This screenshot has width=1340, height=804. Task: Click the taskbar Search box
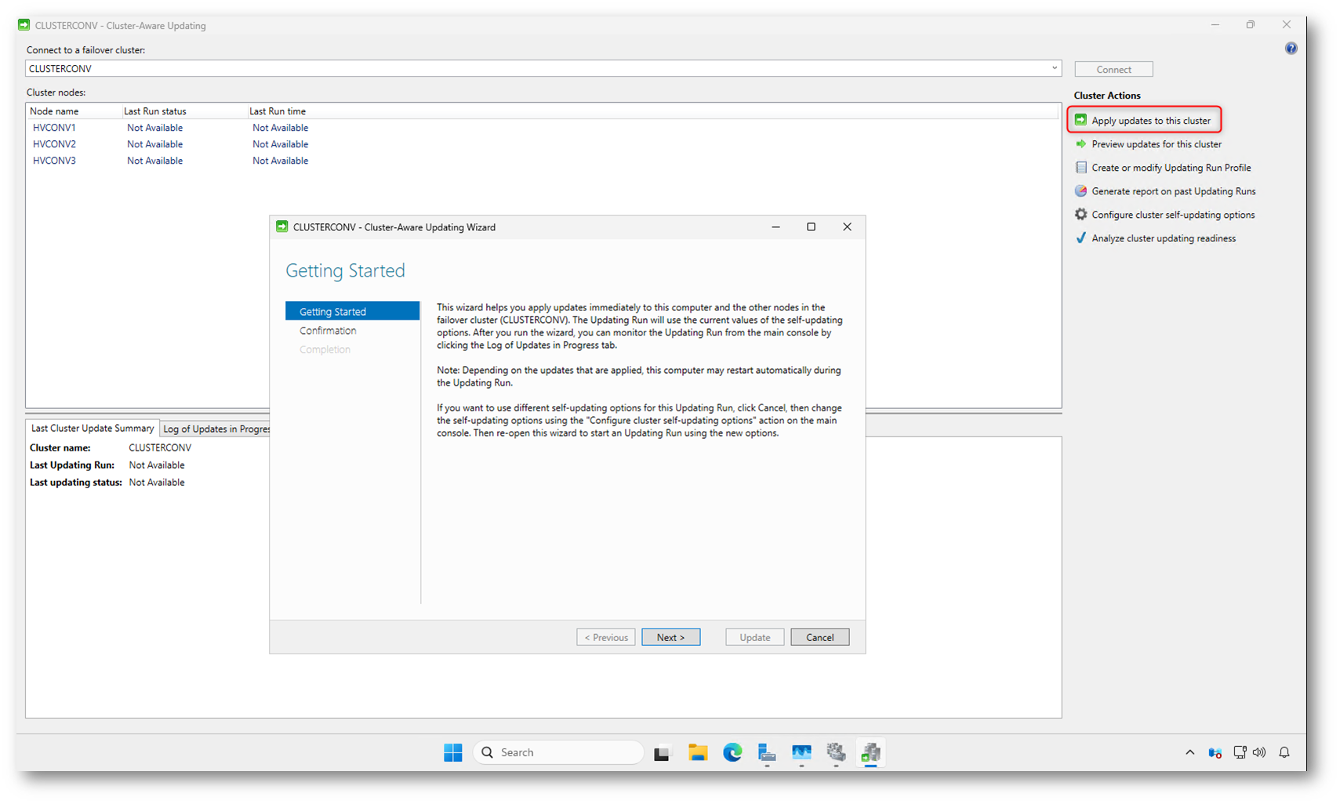(x=558, y=752)
